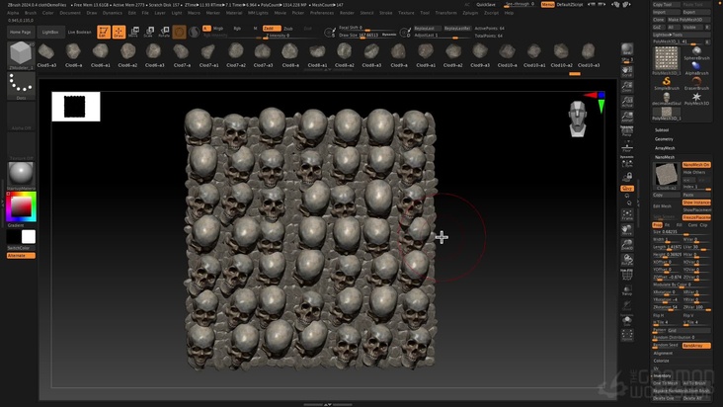Viewport: 723px width, 407px height.
Task: Toggle the Zadd mode button
Action: click(x=272, y=28)
